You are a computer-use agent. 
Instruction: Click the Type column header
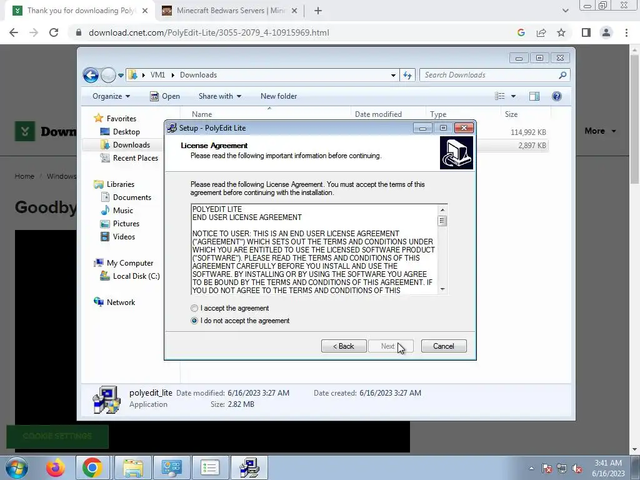[438, 114]
